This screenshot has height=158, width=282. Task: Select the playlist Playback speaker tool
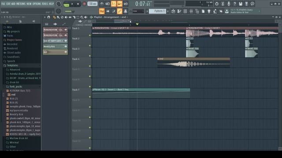(86, 17)
